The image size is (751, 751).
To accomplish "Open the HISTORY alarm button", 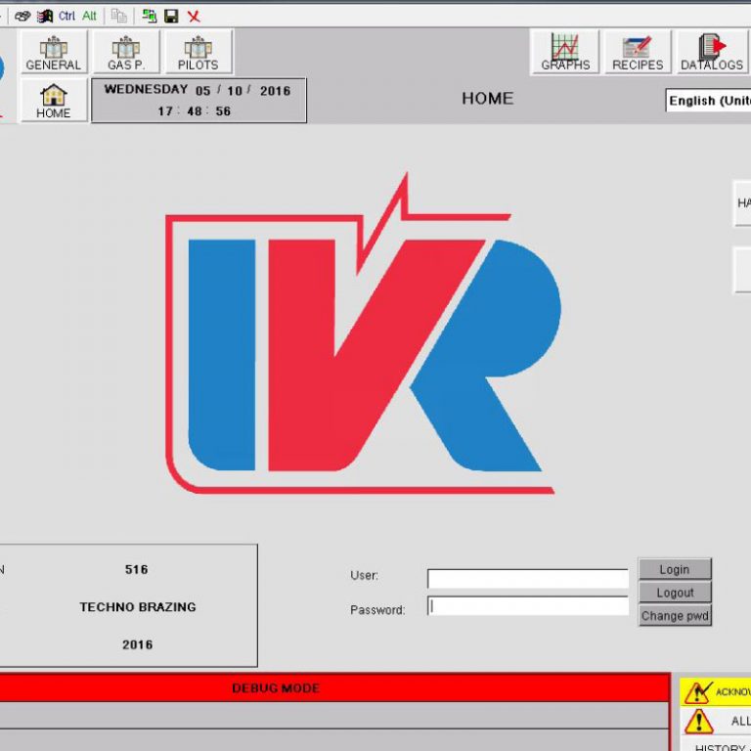I will [716, 745].
